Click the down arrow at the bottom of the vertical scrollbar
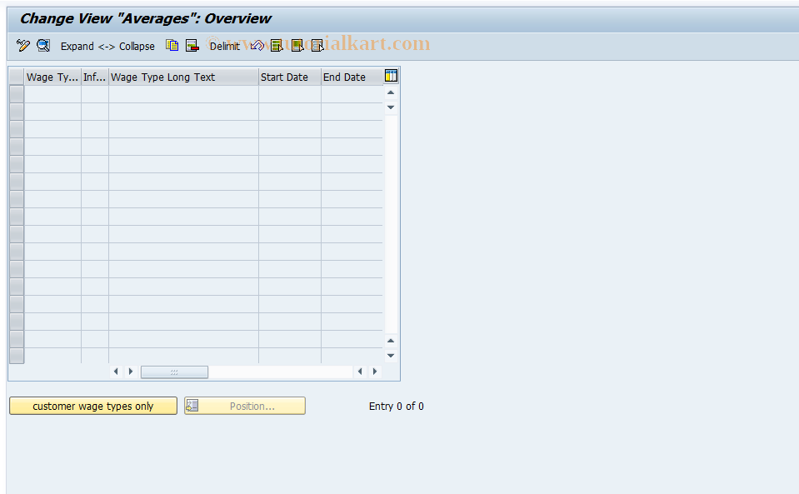799x494 pixels. click(x=391, y=356)
